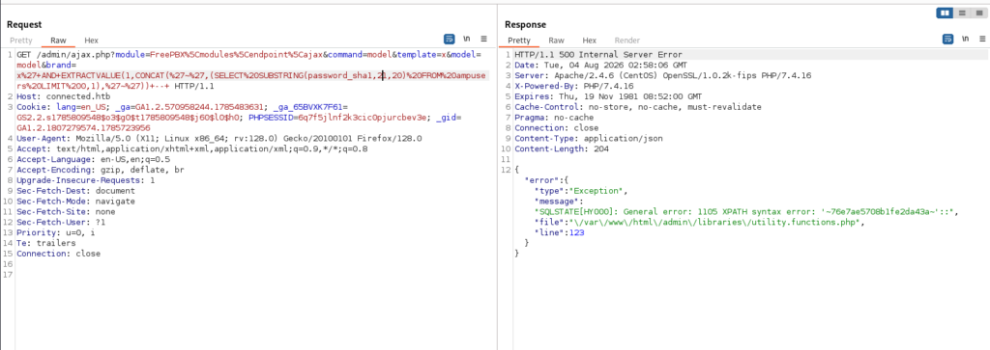
Task: Click the X-Powered-By: PHP header
Action: coord(574,86)
